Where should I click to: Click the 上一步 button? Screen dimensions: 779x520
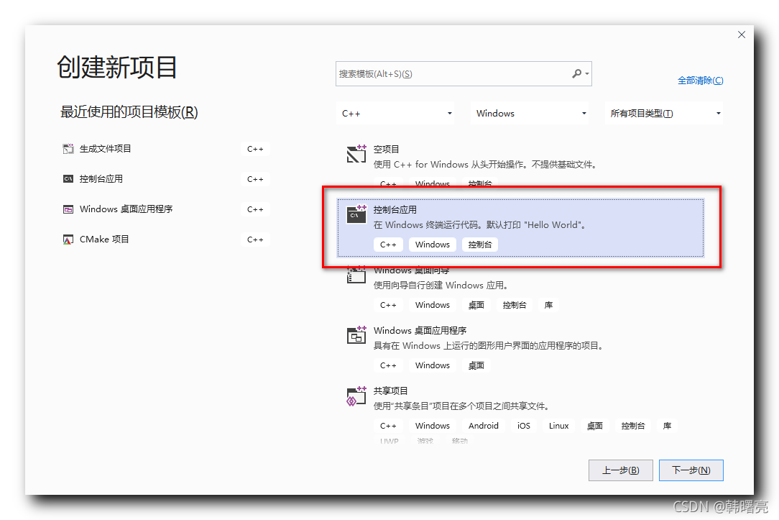[620, 470]
